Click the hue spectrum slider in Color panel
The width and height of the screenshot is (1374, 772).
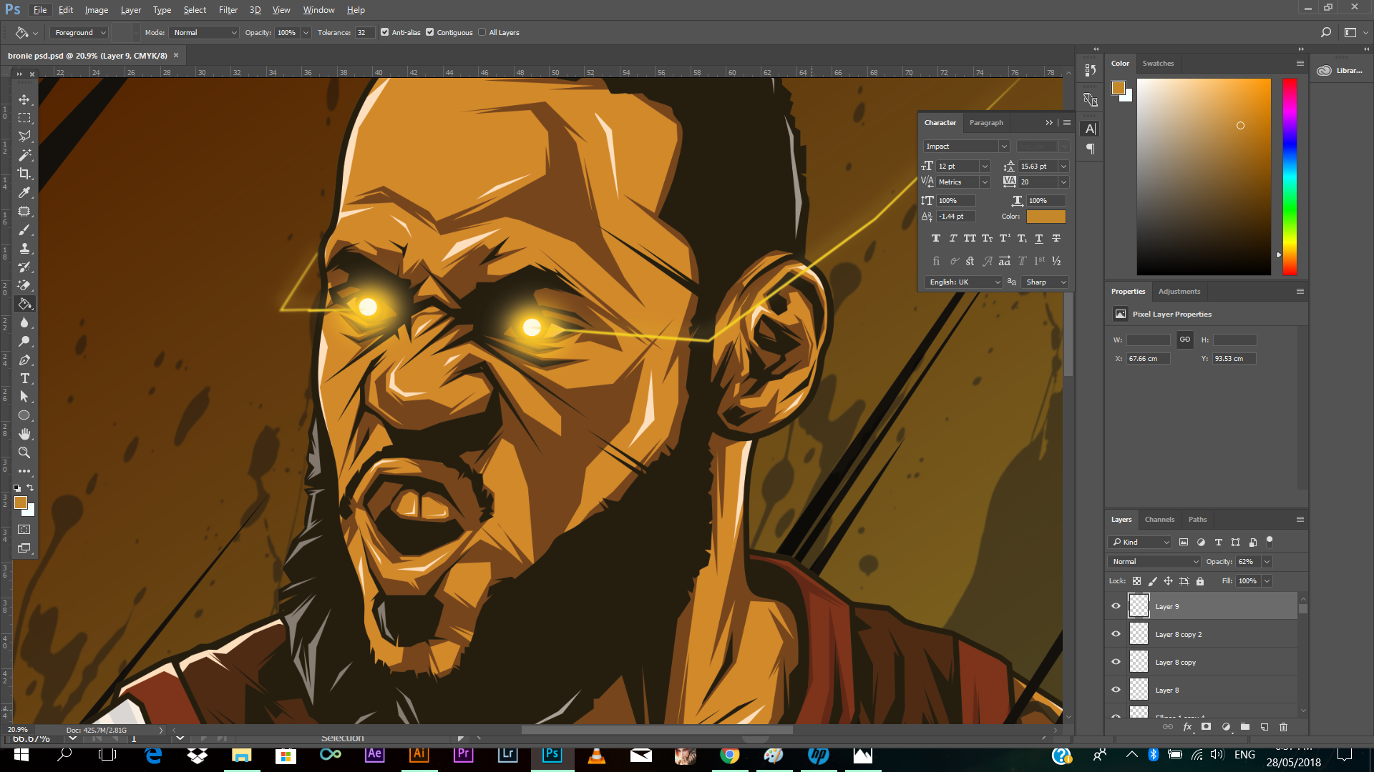(1290, 177)
